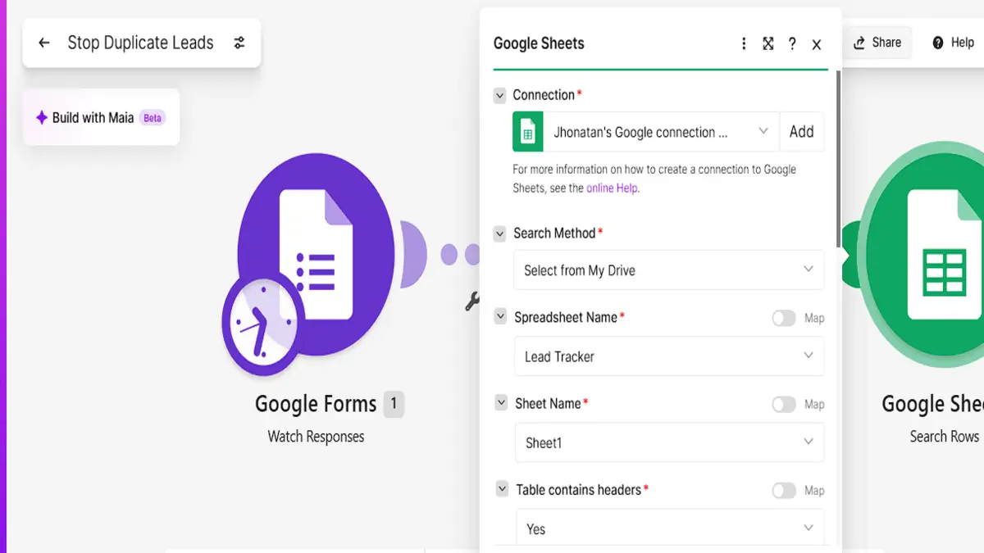The height and width of the screenshot is (553, 984).
Task: Click the Share button
Action: 877,43
